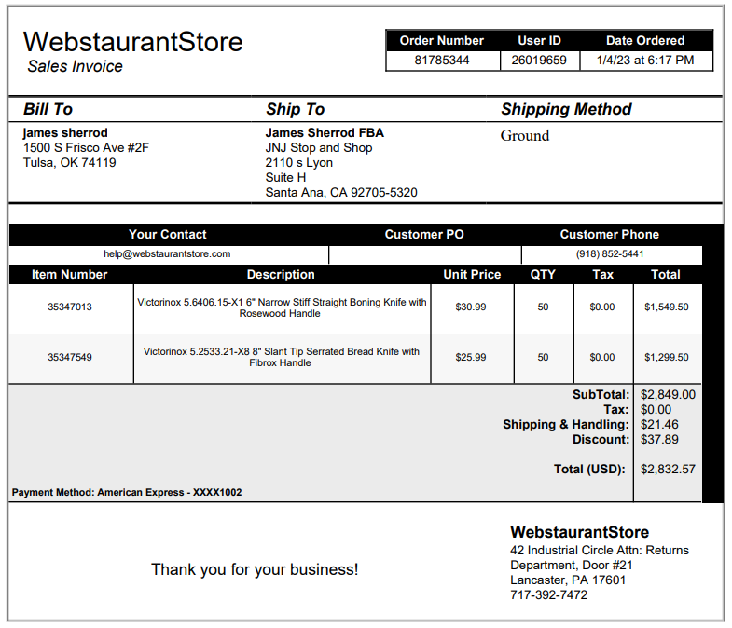The width and height of the screenshot is (732, 628).
Task: Click 42 Industrial Circle returns address line
Action: 600,551
